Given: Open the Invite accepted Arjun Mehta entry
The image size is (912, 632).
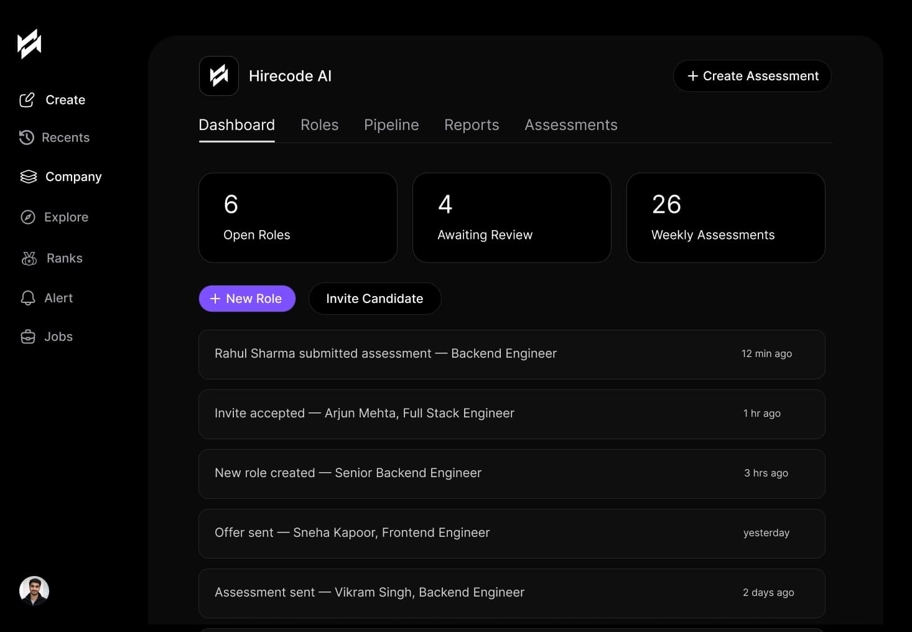Looking at the screenshot, I should tap(512, 414).
